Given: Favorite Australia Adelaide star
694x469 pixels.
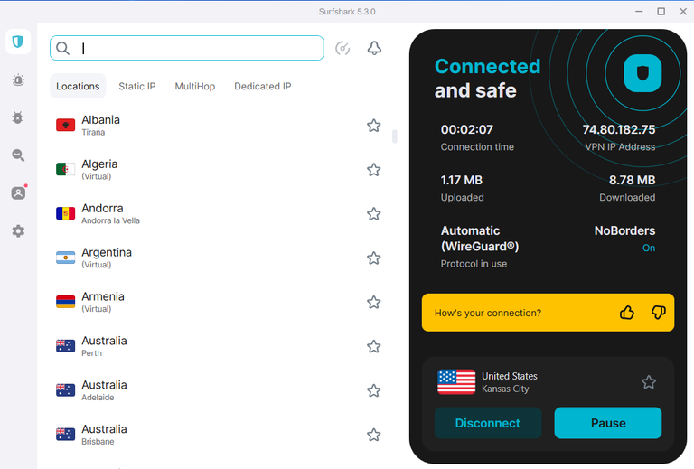Looking at the screenshot, I should tap(374, 390).
